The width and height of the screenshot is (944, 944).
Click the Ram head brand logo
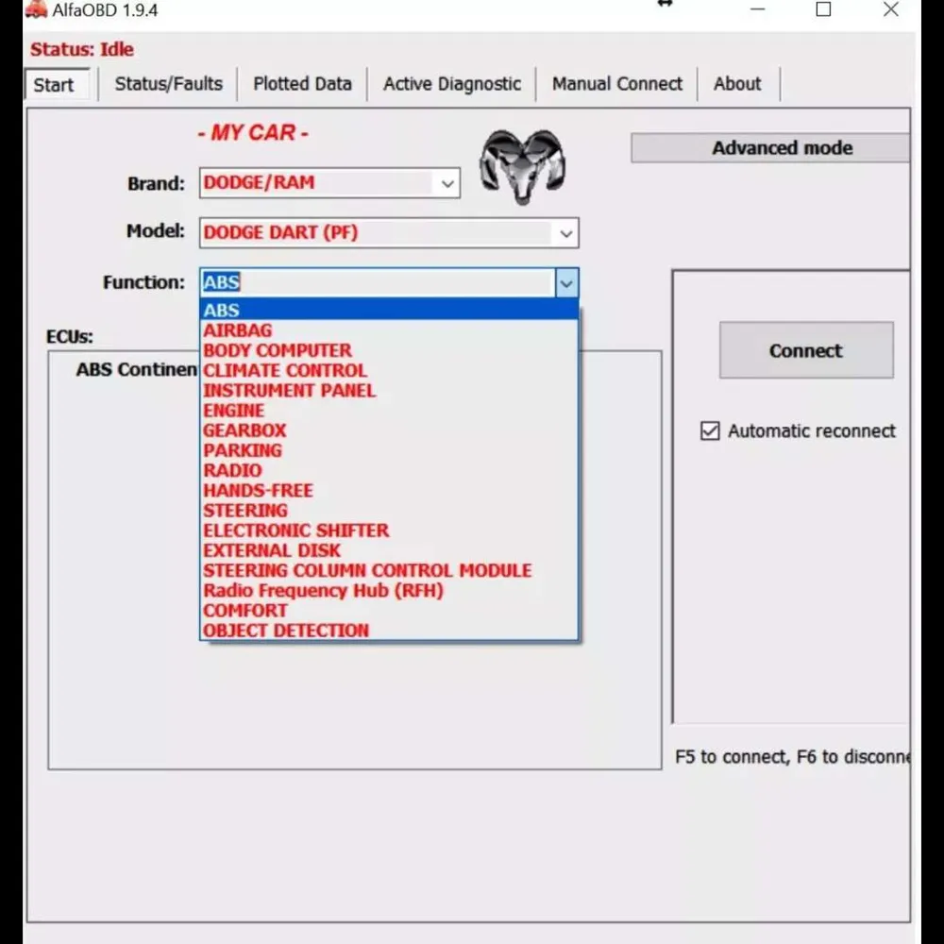(x=522, y=166)
